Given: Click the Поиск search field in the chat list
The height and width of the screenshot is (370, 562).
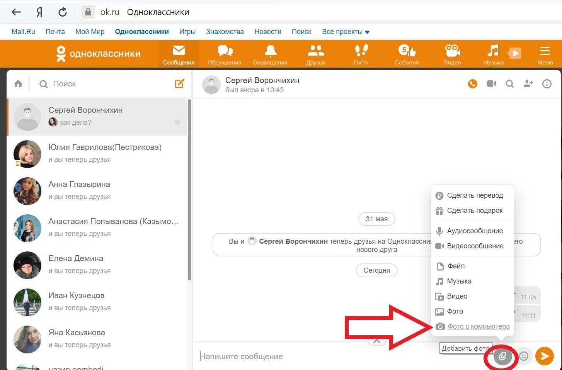Looking at the screenshot, I should tap(104, 84).
